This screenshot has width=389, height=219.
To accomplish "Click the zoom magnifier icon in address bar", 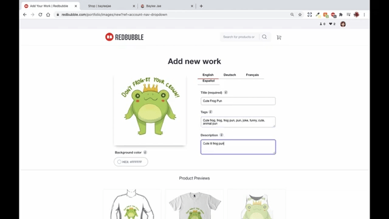I will (x=292, y=15).
